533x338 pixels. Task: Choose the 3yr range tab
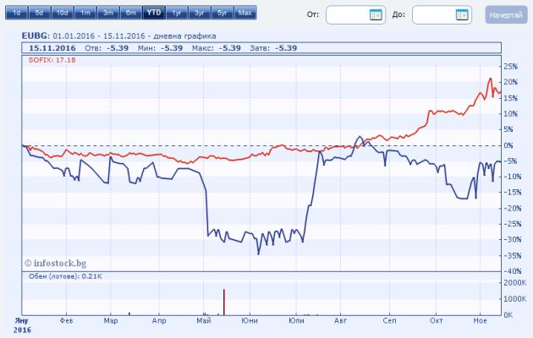(x=200, y=13)
